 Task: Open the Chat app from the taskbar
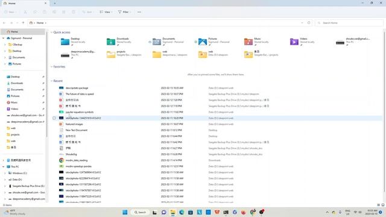point(163,212)
